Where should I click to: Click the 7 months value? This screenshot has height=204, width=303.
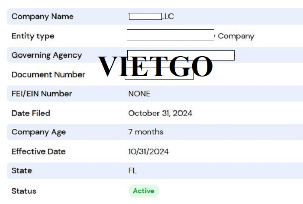tap(146, 132)
